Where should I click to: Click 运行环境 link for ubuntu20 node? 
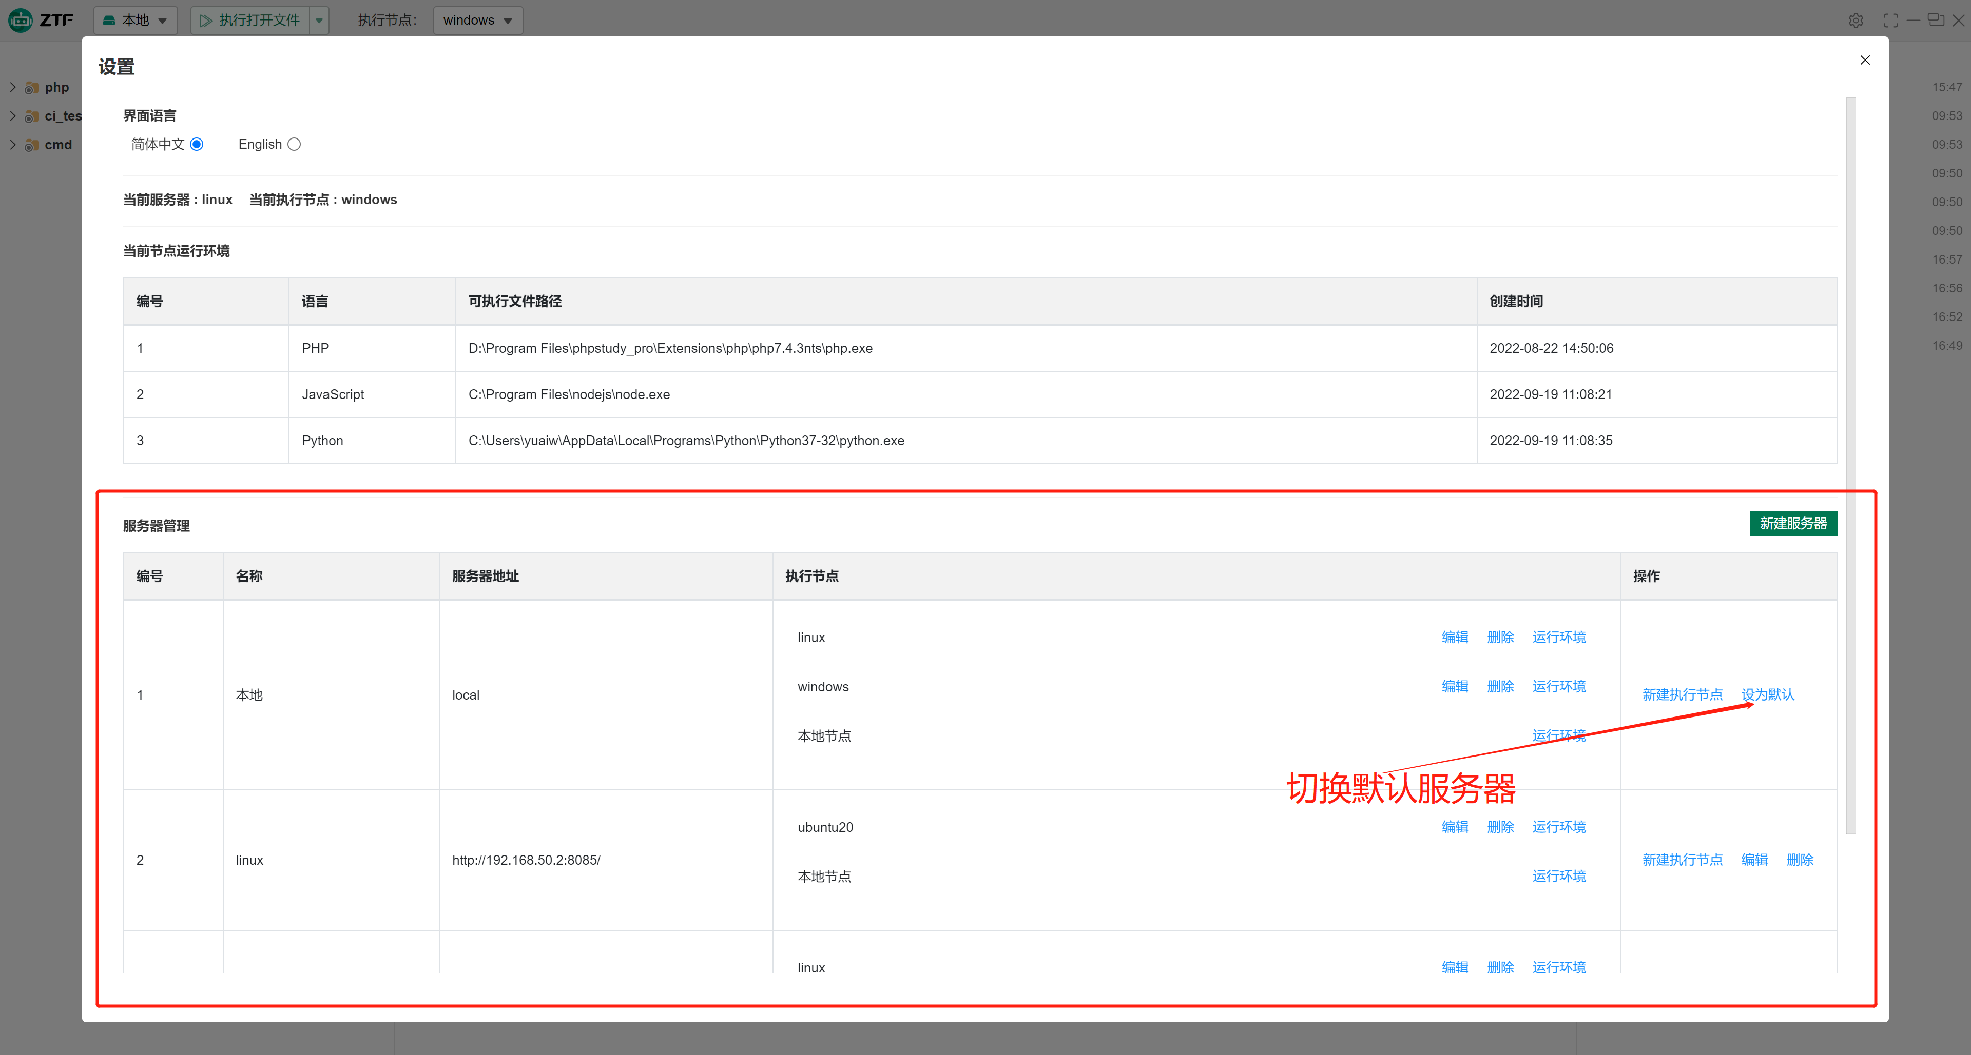point(1559,826)
